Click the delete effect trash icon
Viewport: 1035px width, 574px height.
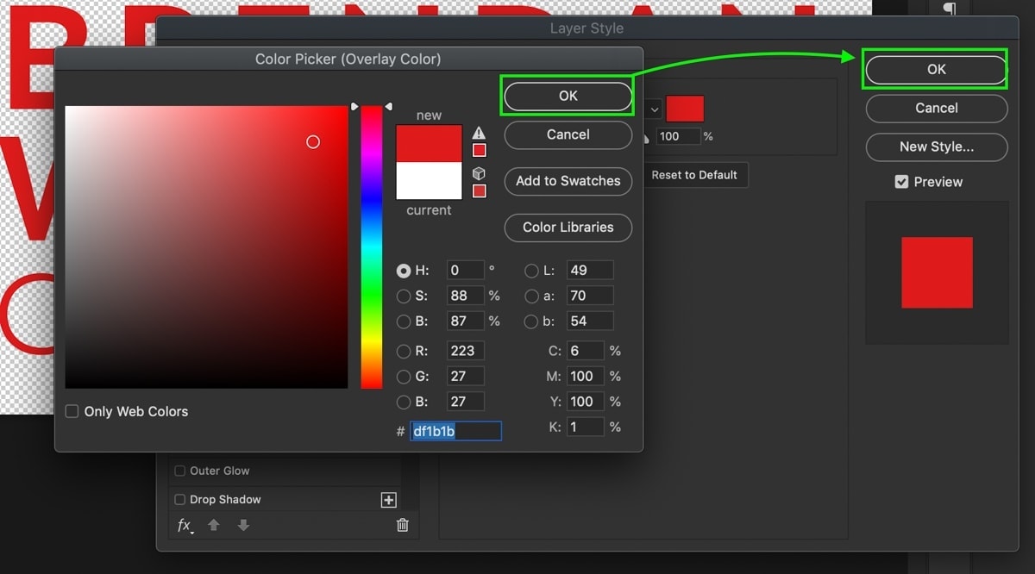click(402, 525)
